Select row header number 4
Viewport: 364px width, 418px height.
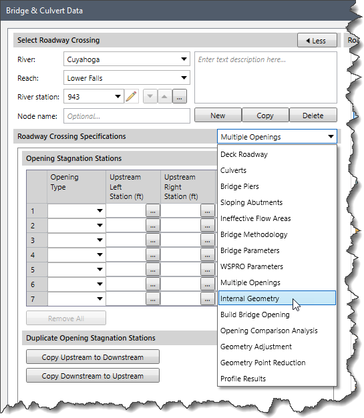(37, 255)
